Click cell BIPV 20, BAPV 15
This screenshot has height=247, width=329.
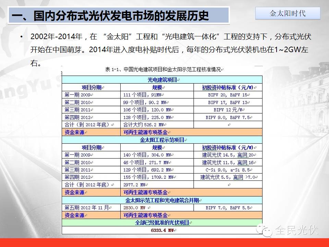click(228, 95)
